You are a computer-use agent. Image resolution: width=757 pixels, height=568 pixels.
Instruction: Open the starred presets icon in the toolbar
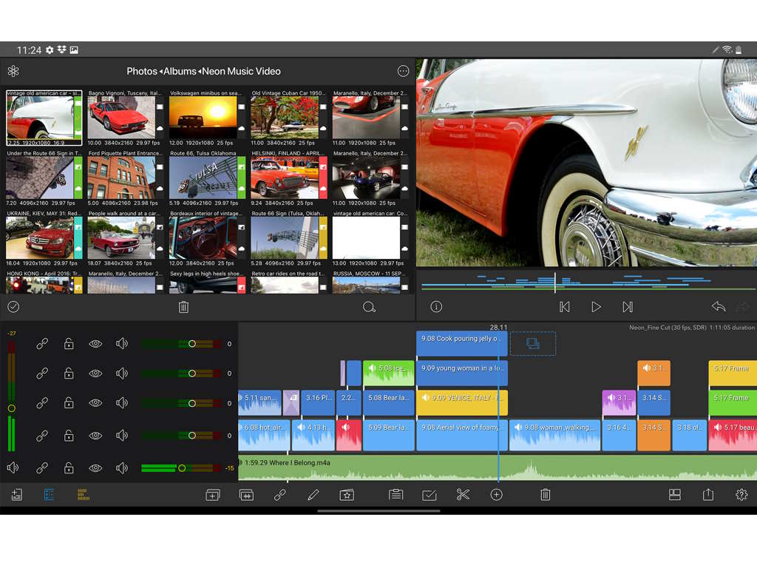(x=347, y=495)
